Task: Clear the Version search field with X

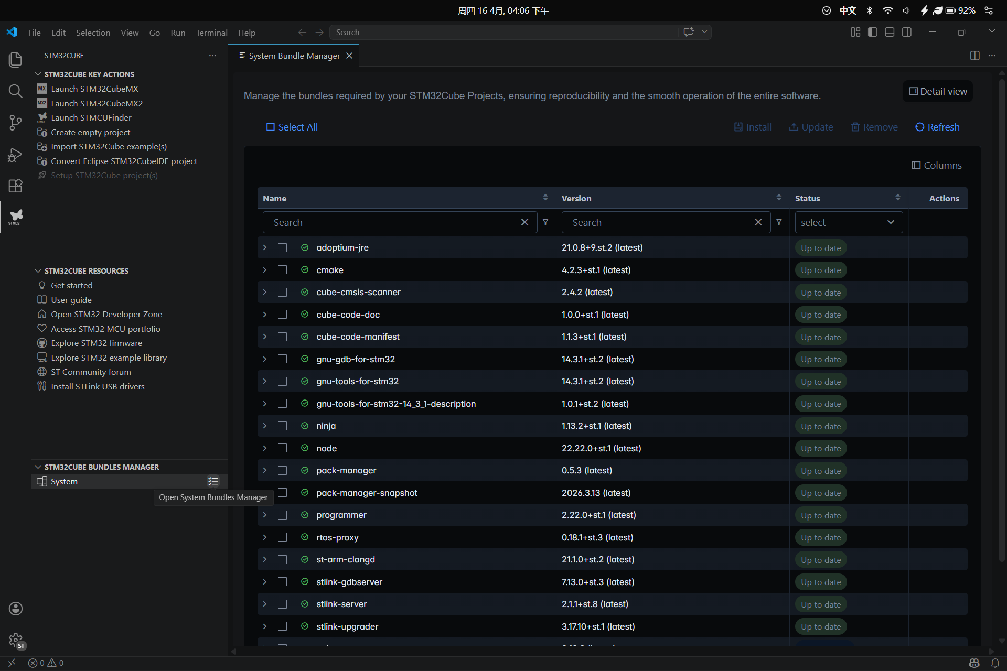Action: point(758,222)
